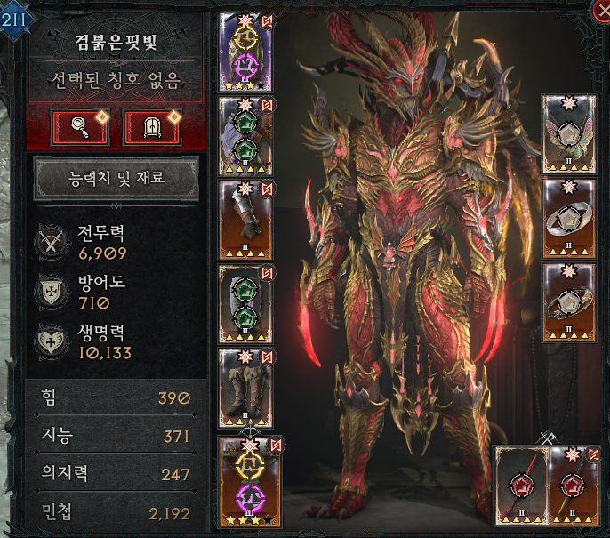Click the 선택된 칭호 없음 title text
This screenshot has width=610, height=538.
(x=116, y=81)
